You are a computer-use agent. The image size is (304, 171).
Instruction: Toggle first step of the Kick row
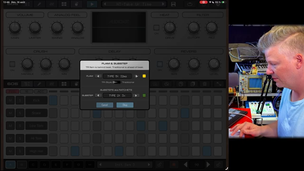point(53,100)
